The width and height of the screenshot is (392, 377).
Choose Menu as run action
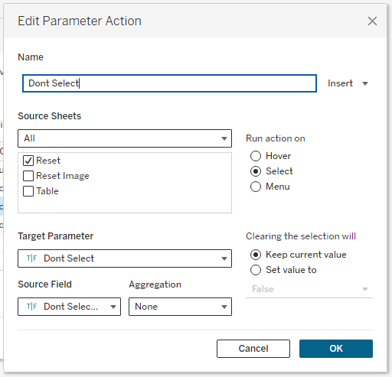(x=256, y=187)
